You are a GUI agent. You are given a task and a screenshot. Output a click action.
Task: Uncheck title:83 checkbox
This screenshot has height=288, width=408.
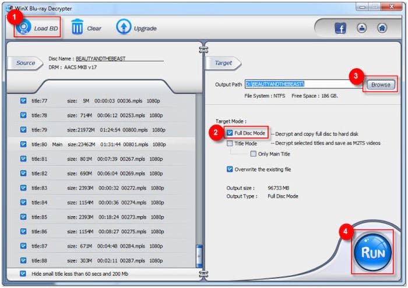tap(23, 188)
